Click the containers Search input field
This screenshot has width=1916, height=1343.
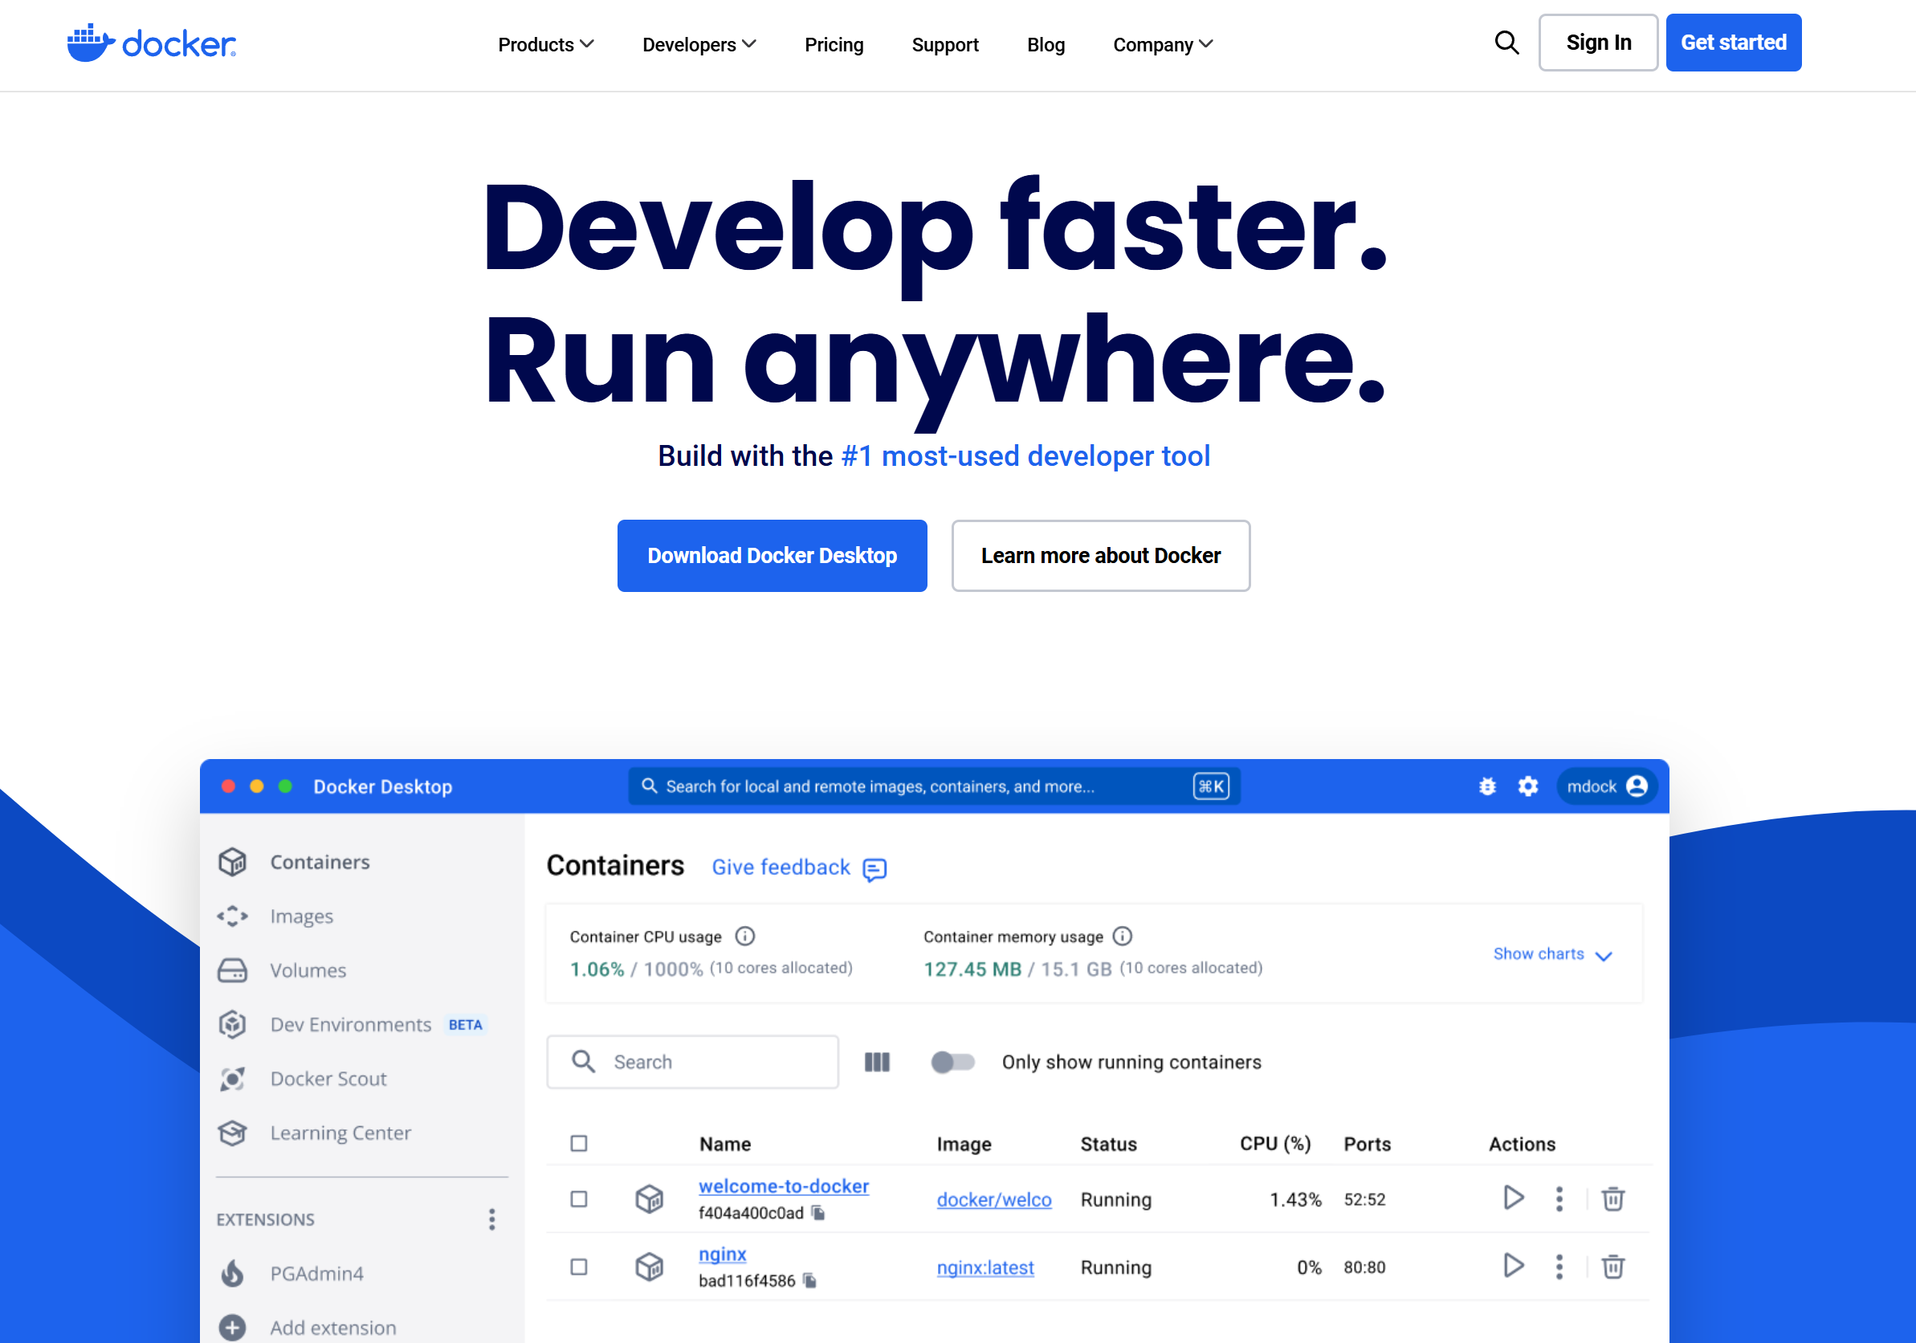693,1062
